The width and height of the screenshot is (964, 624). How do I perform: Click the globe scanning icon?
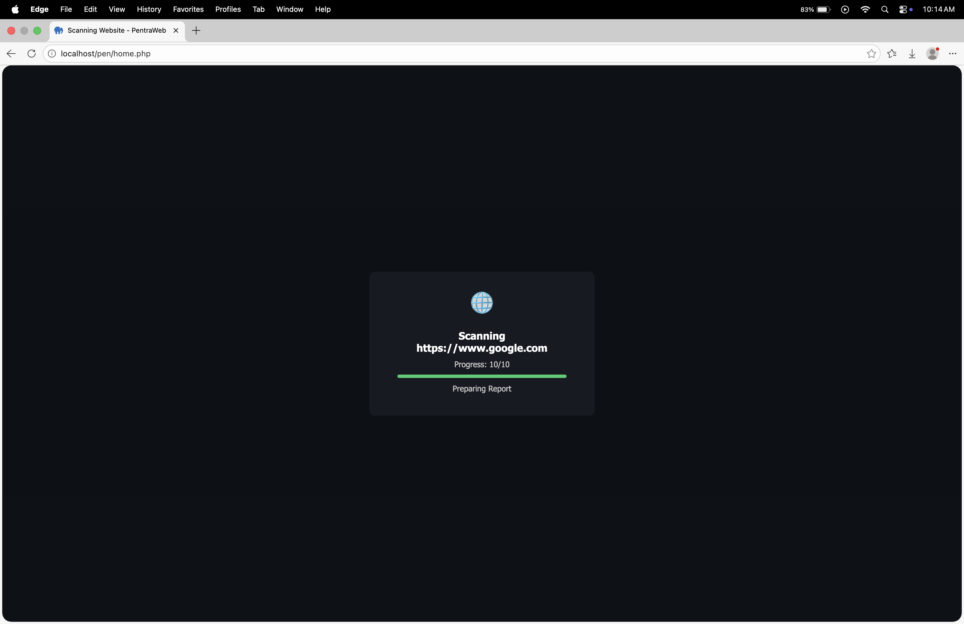point(482,302)
